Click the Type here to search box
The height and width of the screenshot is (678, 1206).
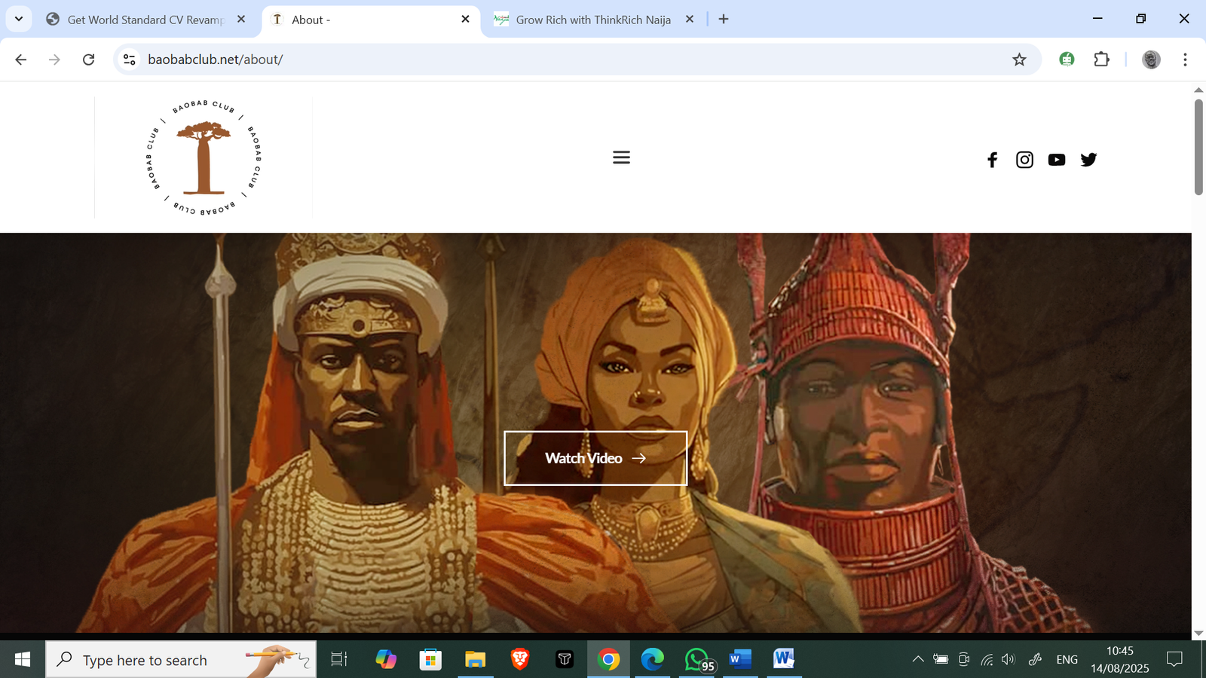pyautogui.click(x=181, y=660)
